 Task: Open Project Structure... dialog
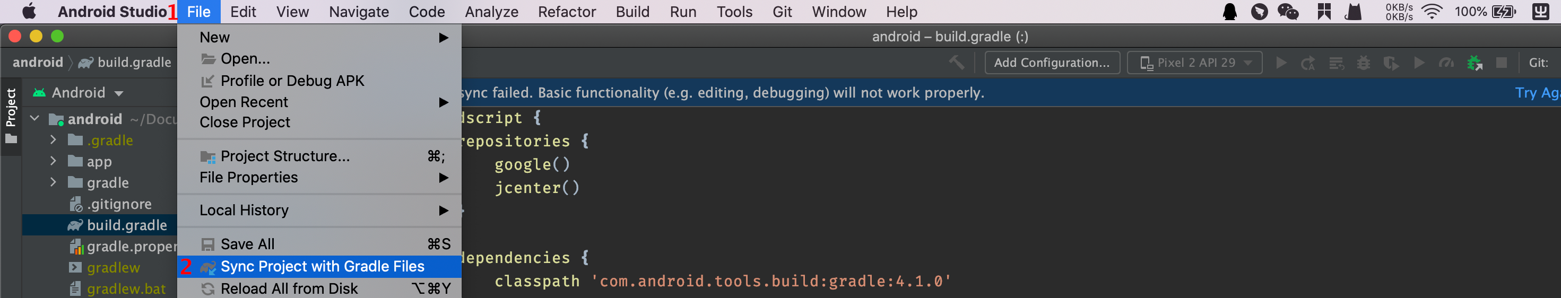click(x=319, y=156)
